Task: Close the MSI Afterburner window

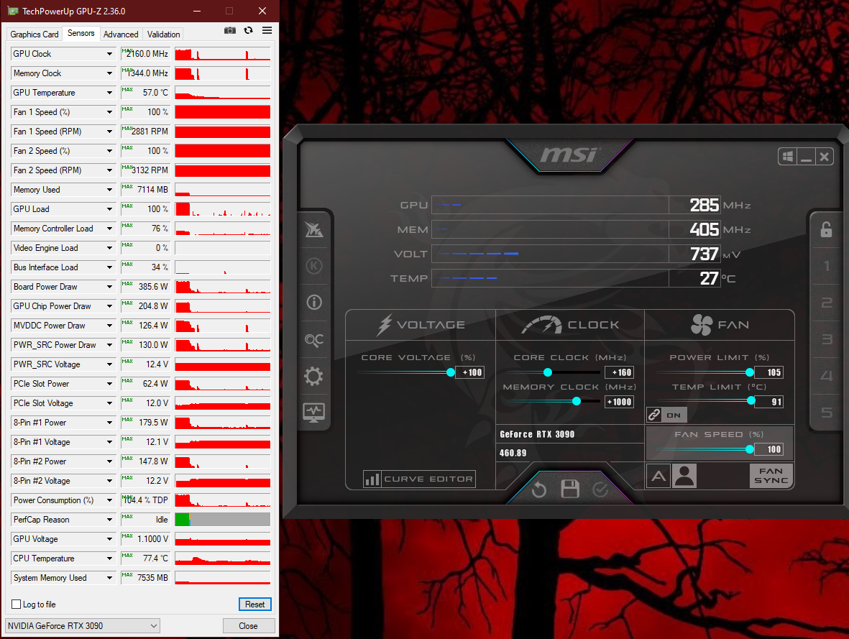Action: tap(824, 157)
